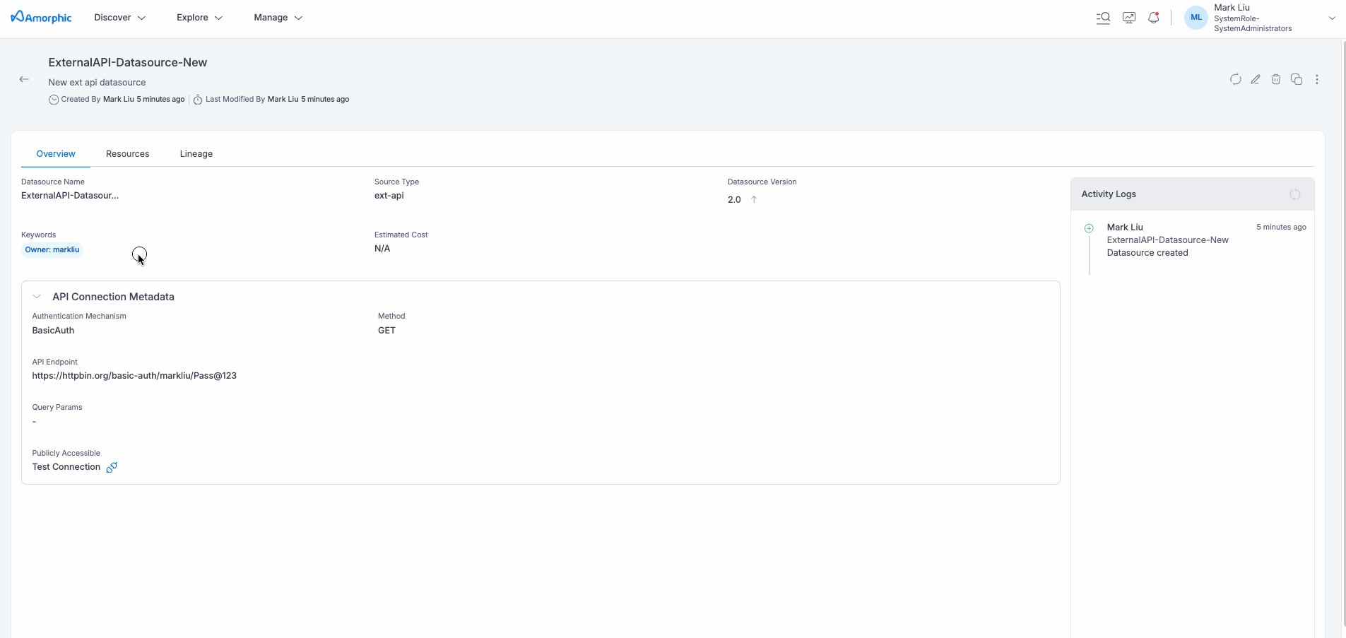
Task: Delete the datasource using the trash icon
Action: click(1276, 79)
